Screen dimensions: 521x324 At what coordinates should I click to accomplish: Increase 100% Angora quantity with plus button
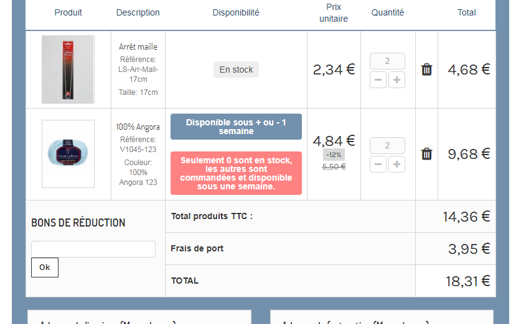click(x=397, y=164)
